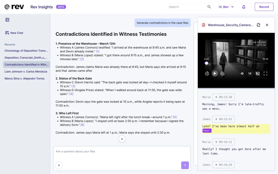Skip video forward 30 seconds
The height and width of the screenshot is (174, 278).
(x=222, y=73)
